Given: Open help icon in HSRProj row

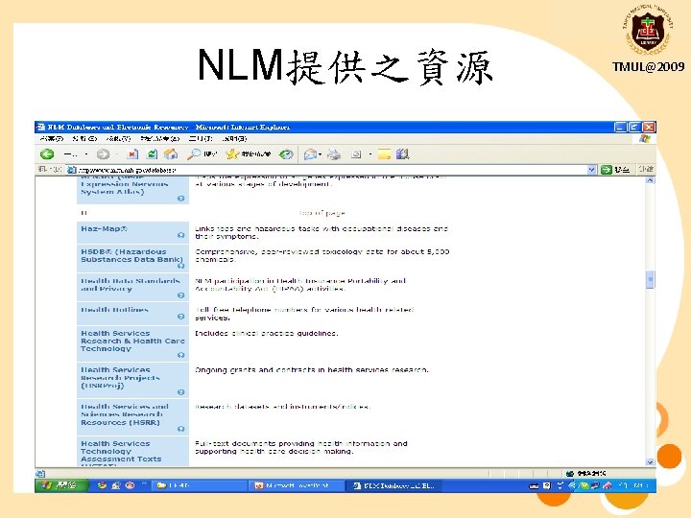Looking at the screenshot, I should (x=180, y=392).
